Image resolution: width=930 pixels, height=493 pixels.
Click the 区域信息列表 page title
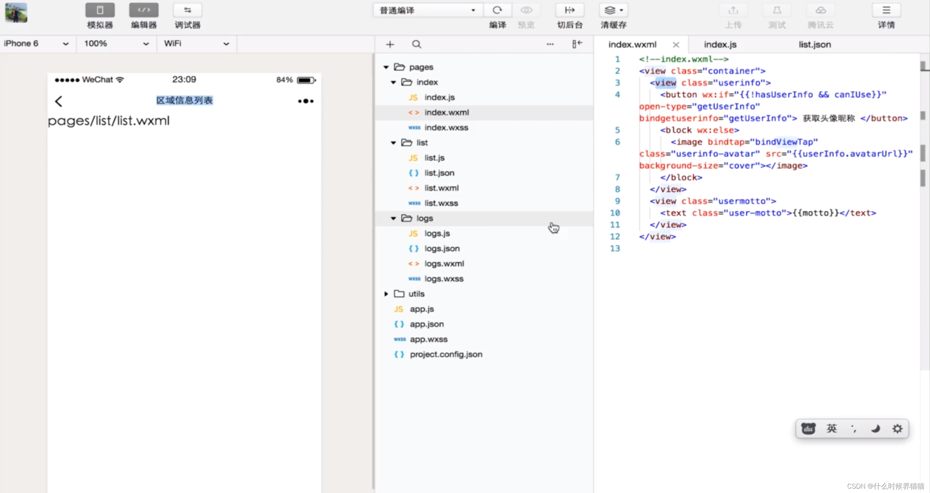(x=185, y=100)
